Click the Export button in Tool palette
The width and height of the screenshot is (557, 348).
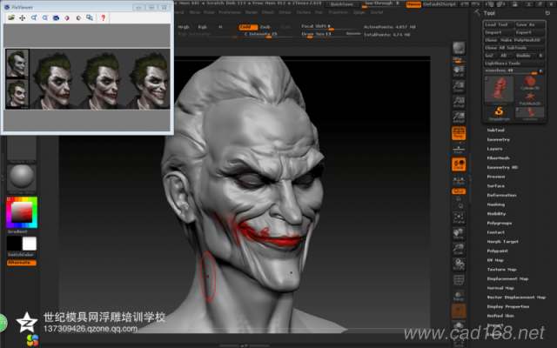(530, 32)
